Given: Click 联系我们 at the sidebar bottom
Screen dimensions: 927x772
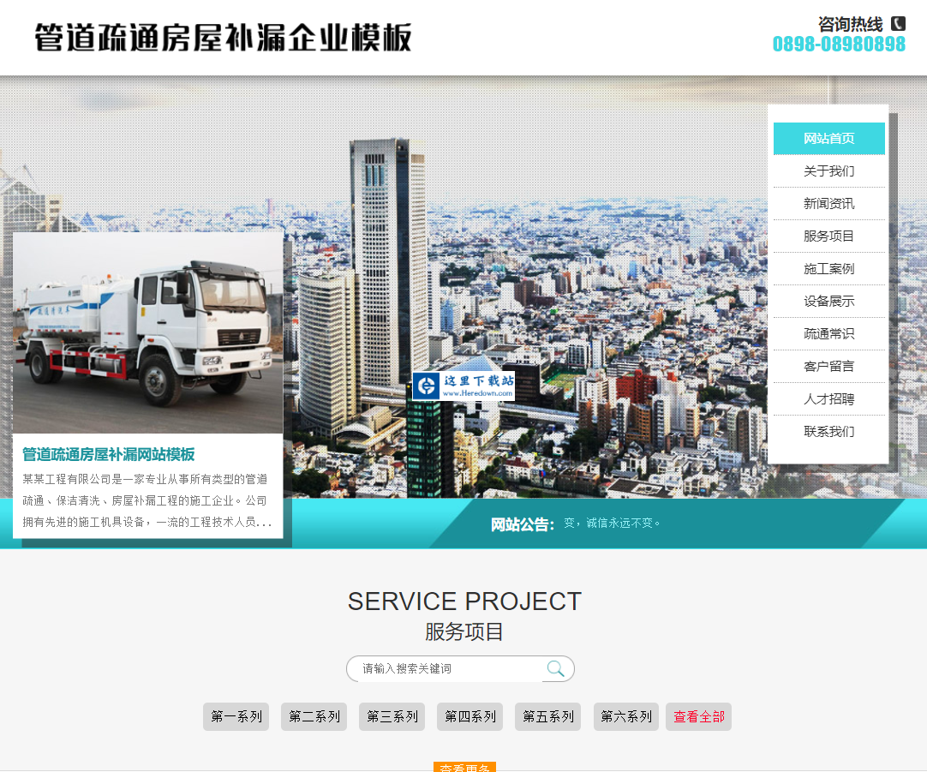Looking at the screenshot, I should tap(828, 431).
